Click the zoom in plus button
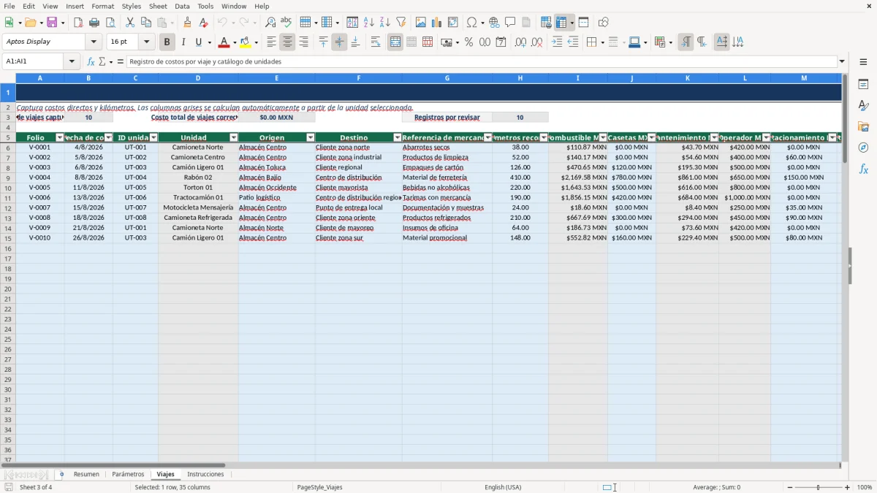 tap(848, 487)
